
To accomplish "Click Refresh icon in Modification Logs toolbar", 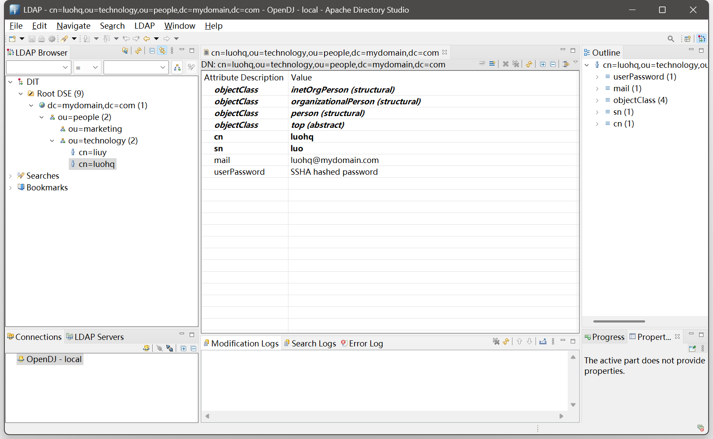I will tap(506, 342).
